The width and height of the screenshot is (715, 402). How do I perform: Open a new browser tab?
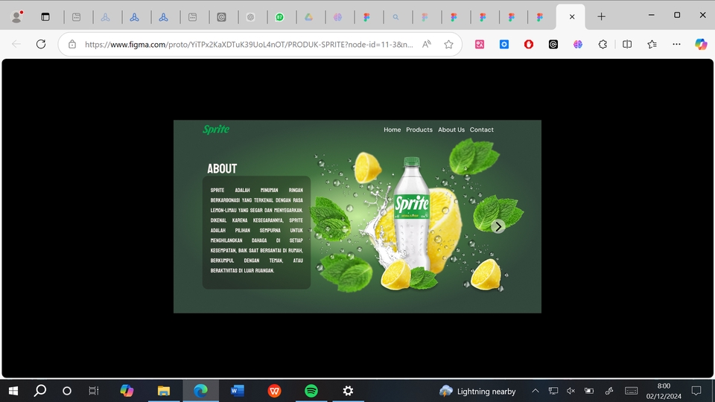pos(602,17)
